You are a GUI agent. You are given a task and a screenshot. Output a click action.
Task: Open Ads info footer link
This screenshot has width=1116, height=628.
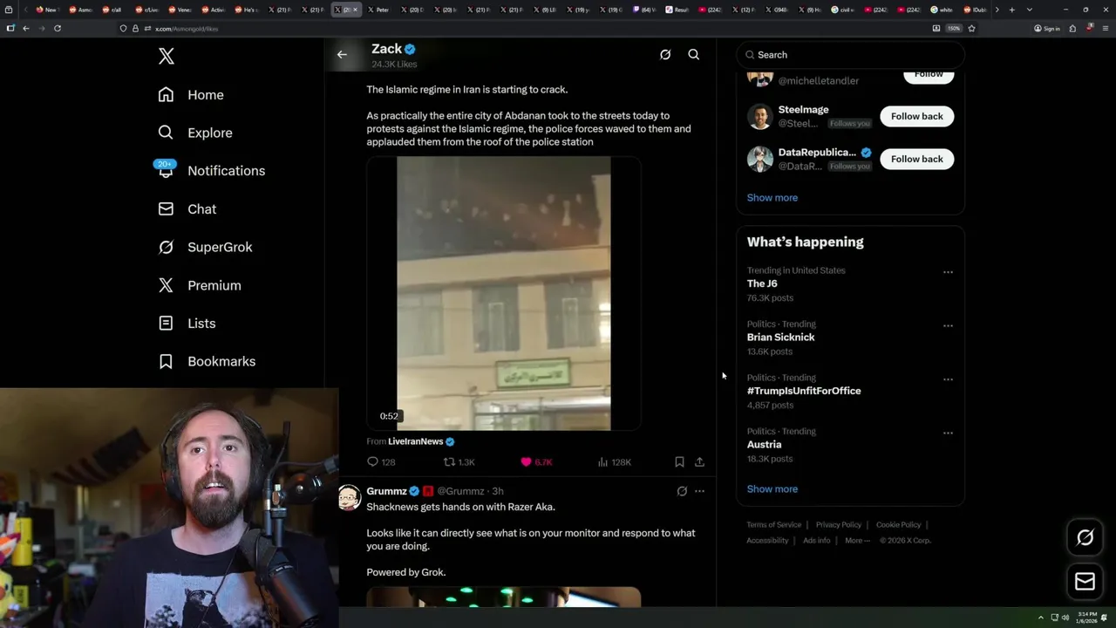[x=817, y=541]
